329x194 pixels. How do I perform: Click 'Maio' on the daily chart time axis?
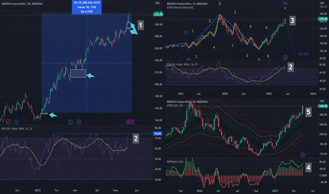pos(115,190)
